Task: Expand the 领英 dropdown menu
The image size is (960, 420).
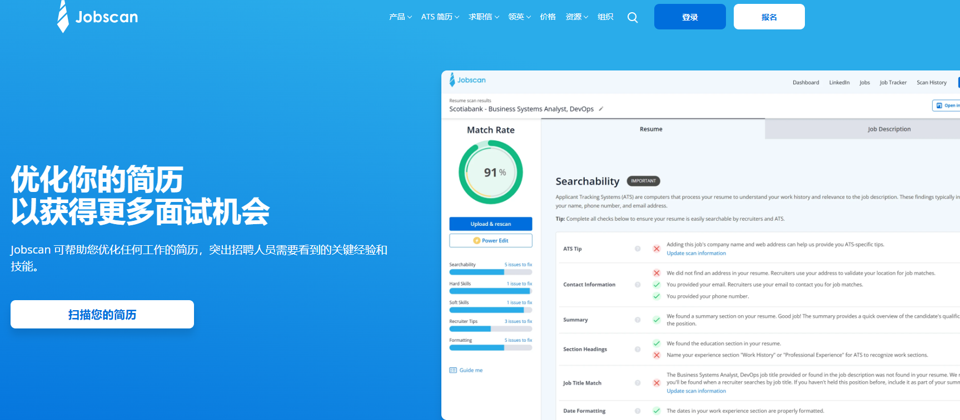Action: coord(519,17)
